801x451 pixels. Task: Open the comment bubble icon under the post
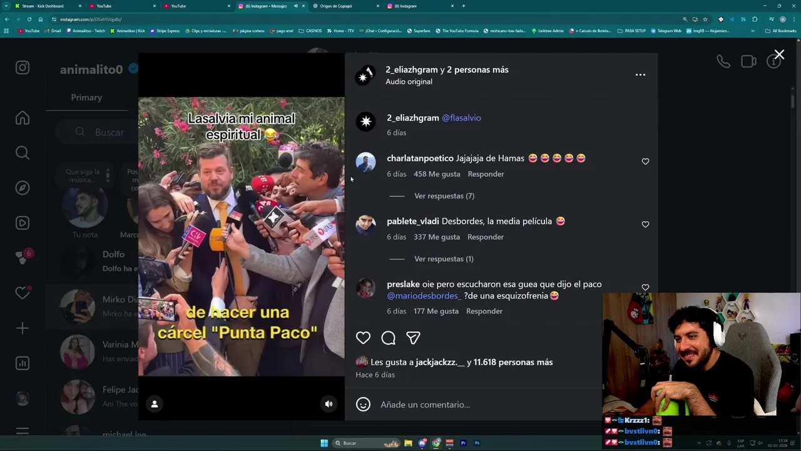pyautogui.click(x=388, y=338)
